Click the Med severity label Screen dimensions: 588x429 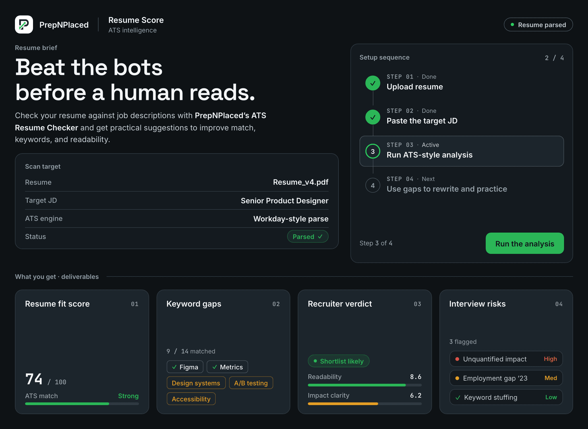[551, 378]
